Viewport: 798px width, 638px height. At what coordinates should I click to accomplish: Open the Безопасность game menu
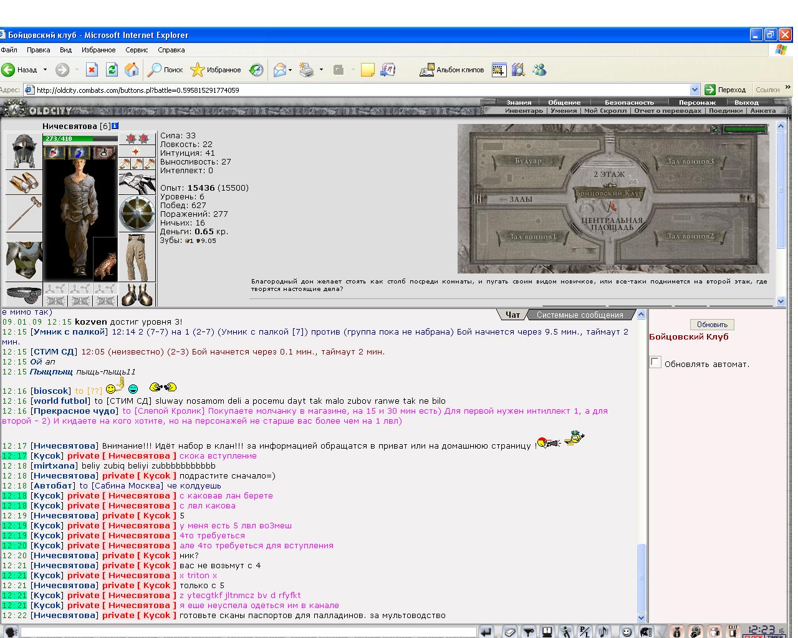pos(629,102)
